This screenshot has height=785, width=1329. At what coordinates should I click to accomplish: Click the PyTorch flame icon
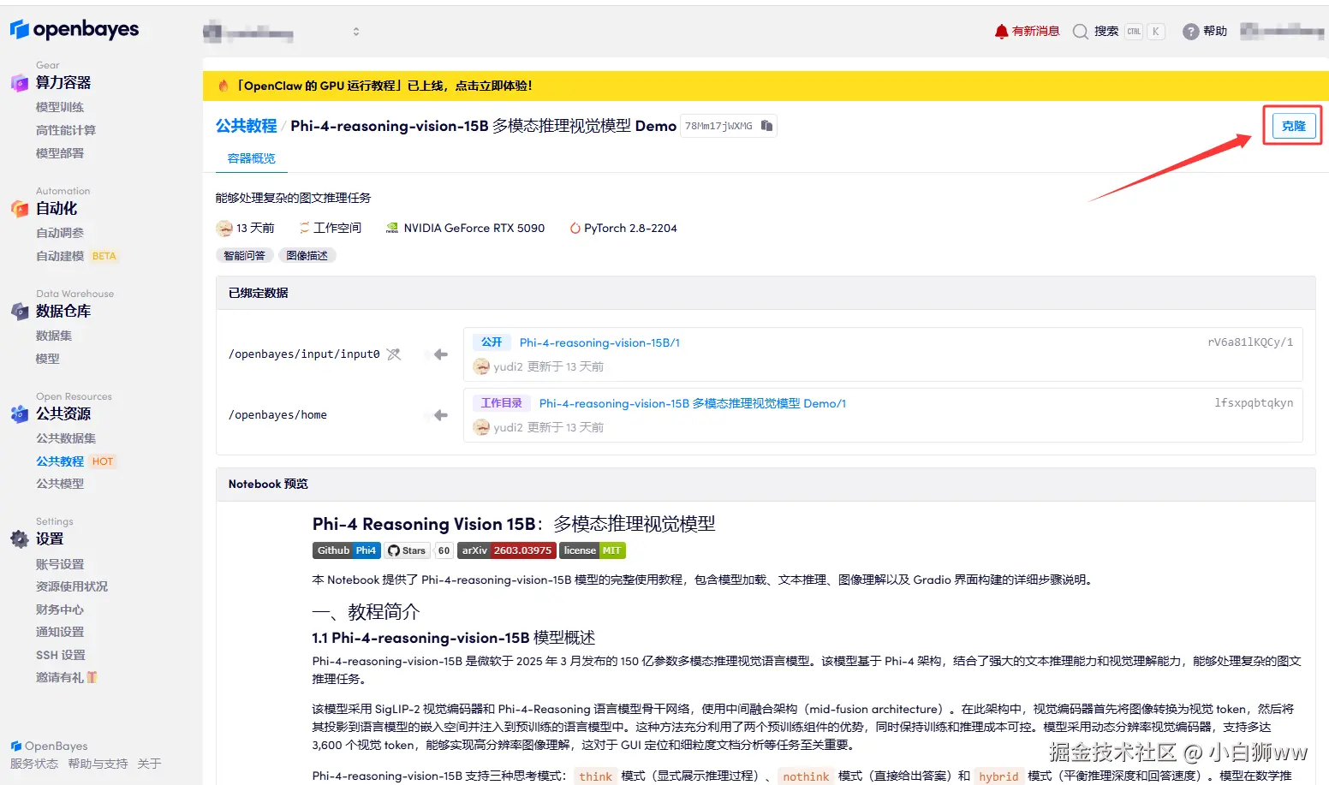[x=575, y=229]
